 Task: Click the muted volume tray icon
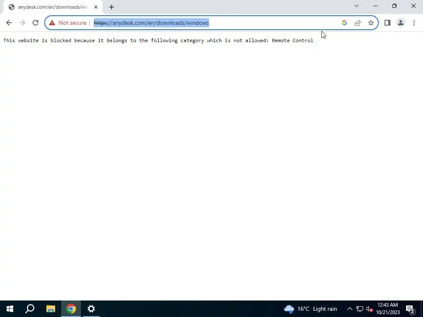[369, 309]
